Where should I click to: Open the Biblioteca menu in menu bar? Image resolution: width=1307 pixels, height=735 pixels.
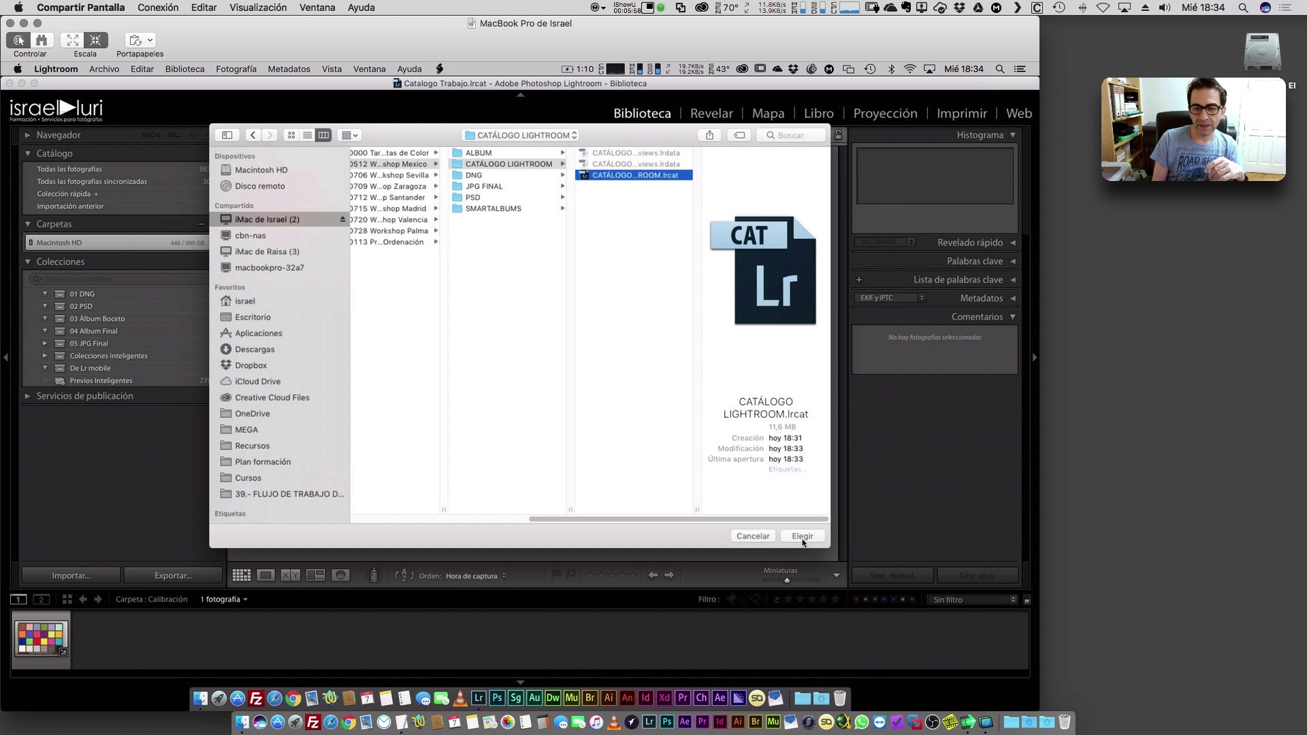click(x=184, y=69)
